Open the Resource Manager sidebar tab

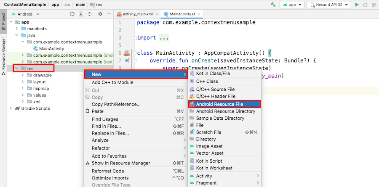pyautogui.click(x=3, y=56)
